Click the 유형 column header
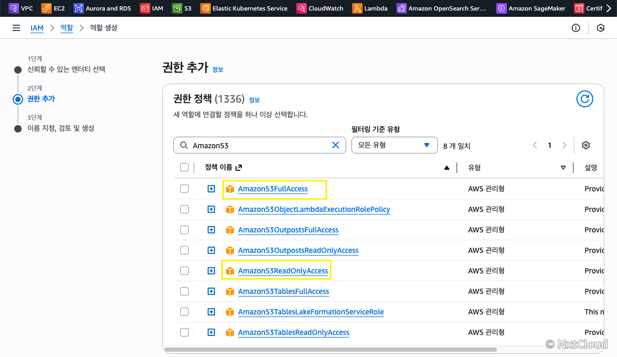 click(474, 168)
